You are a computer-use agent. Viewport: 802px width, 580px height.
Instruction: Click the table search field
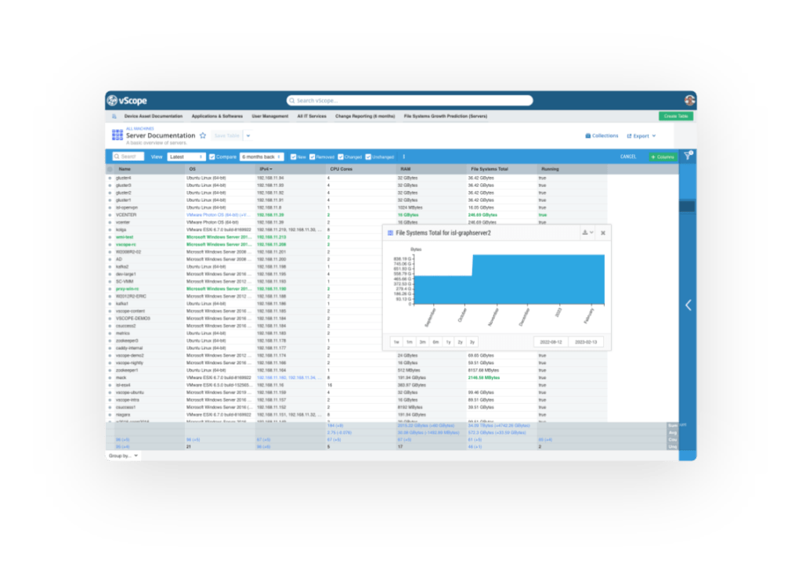(128, 157)
